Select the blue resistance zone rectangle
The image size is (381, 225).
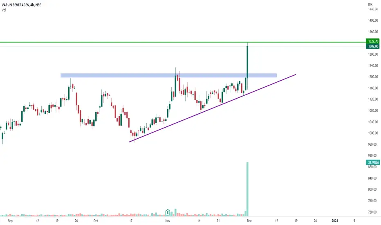point(168,75)
